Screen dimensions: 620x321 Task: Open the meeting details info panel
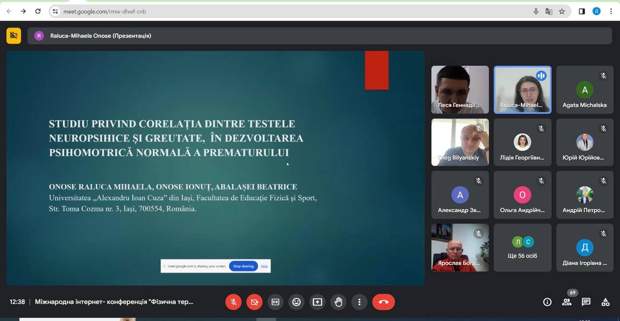pos(547,302)
